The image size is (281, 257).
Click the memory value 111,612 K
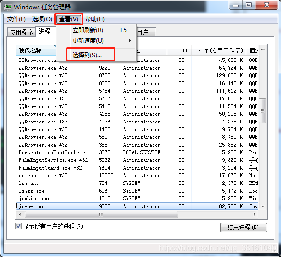pos(230,91)
